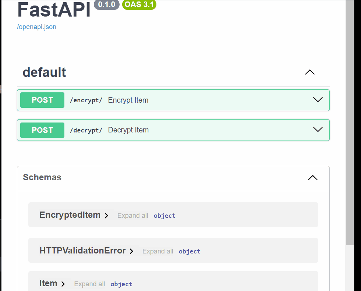Click the vertical page scrollbar thumb

(350, 121)
